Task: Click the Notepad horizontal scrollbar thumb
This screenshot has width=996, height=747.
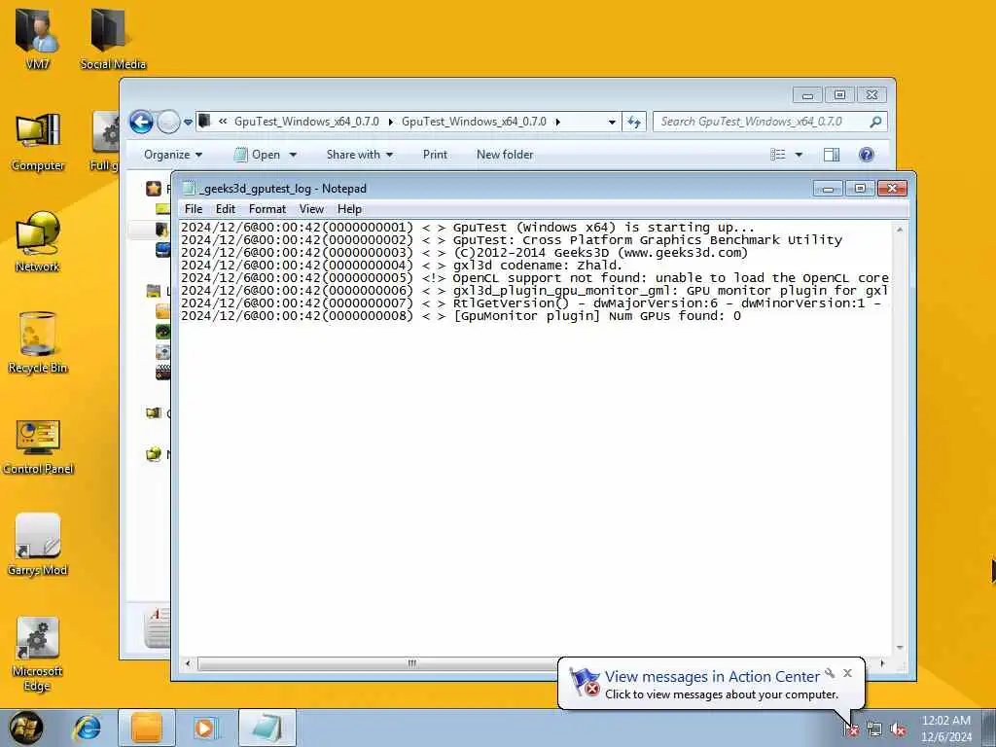Action: [411, 663]
